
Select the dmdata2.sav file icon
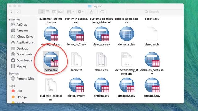[x=127, y=85]
